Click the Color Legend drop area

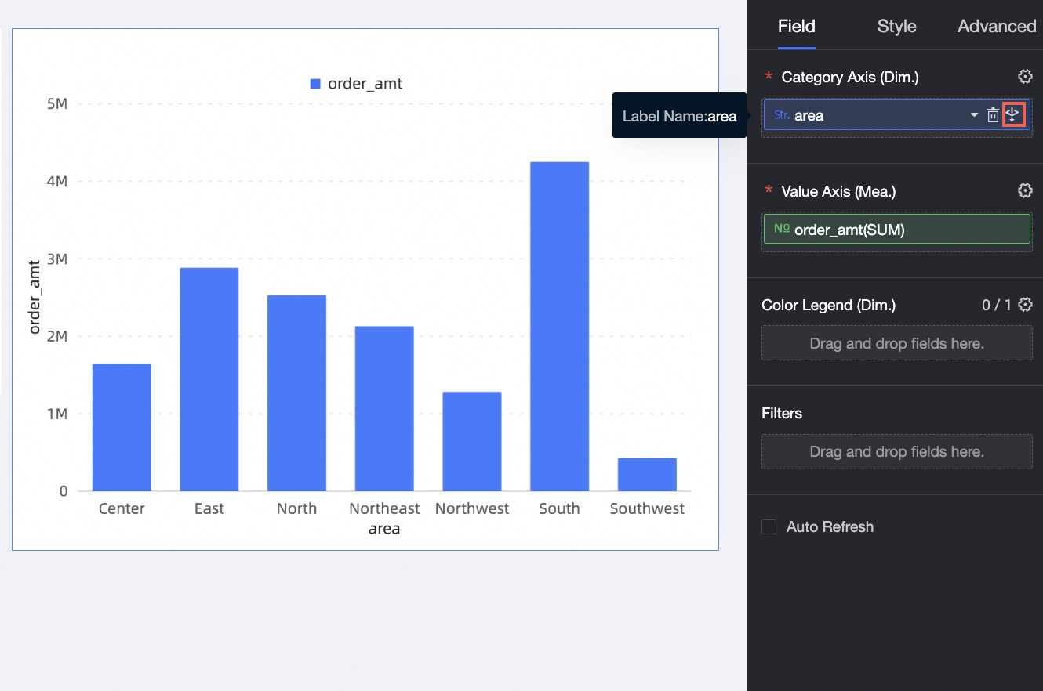click(896, 343)
